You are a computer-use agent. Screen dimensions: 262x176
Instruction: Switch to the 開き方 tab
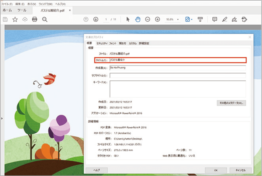click(122, 43)
